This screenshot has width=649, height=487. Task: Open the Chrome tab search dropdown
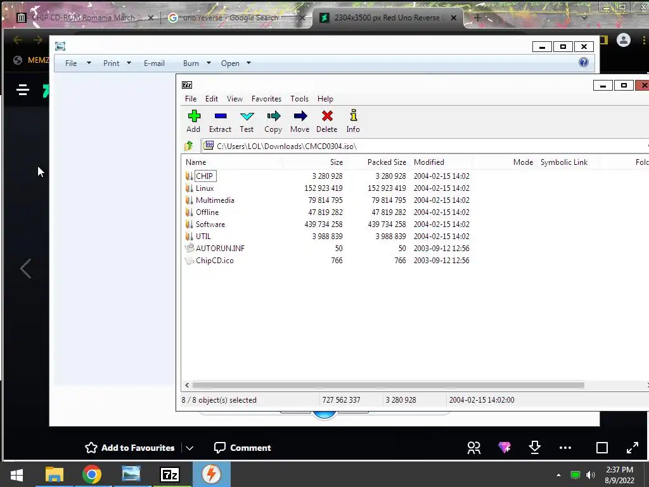coord(584,18)
